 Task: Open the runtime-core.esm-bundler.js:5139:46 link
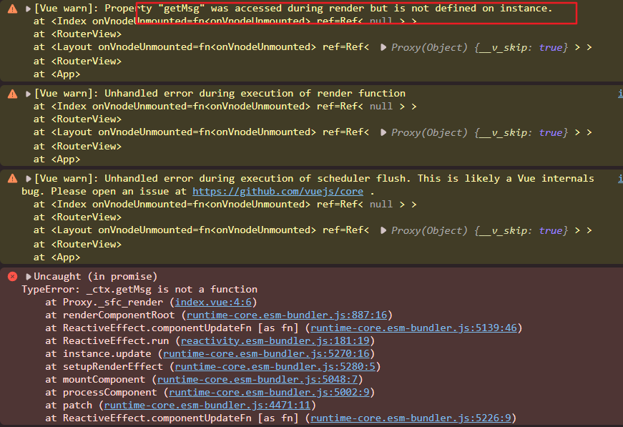click(x=413, y=328)
